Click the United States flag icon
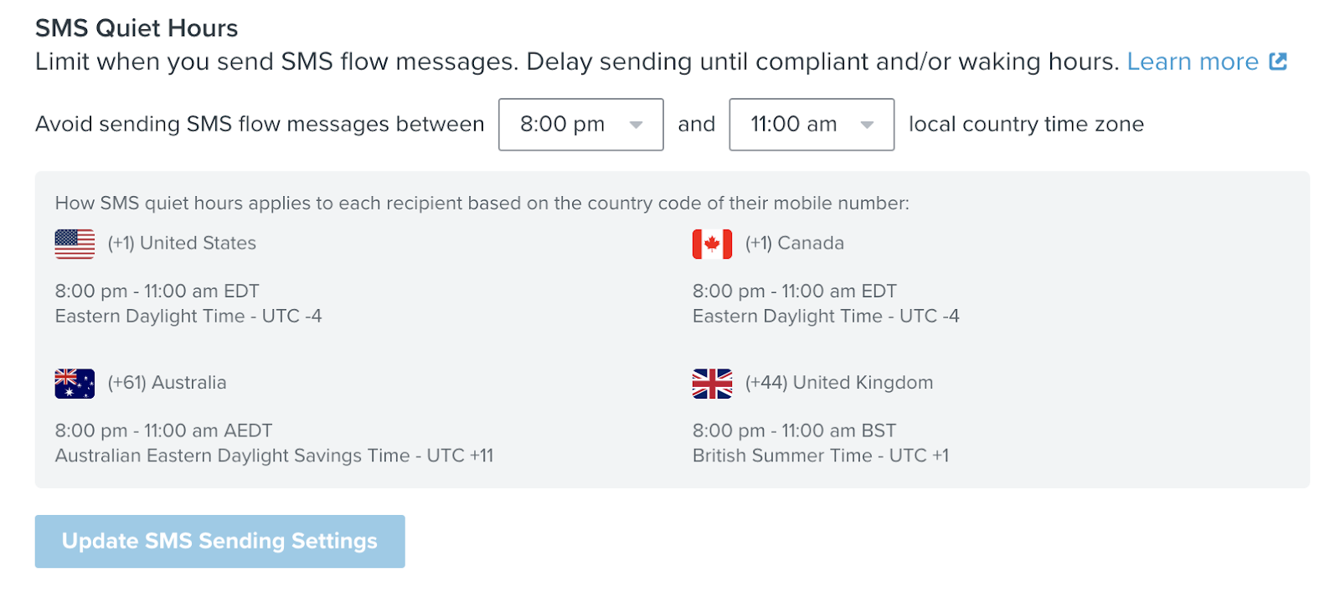1340x598 pixels. (75, 244)
